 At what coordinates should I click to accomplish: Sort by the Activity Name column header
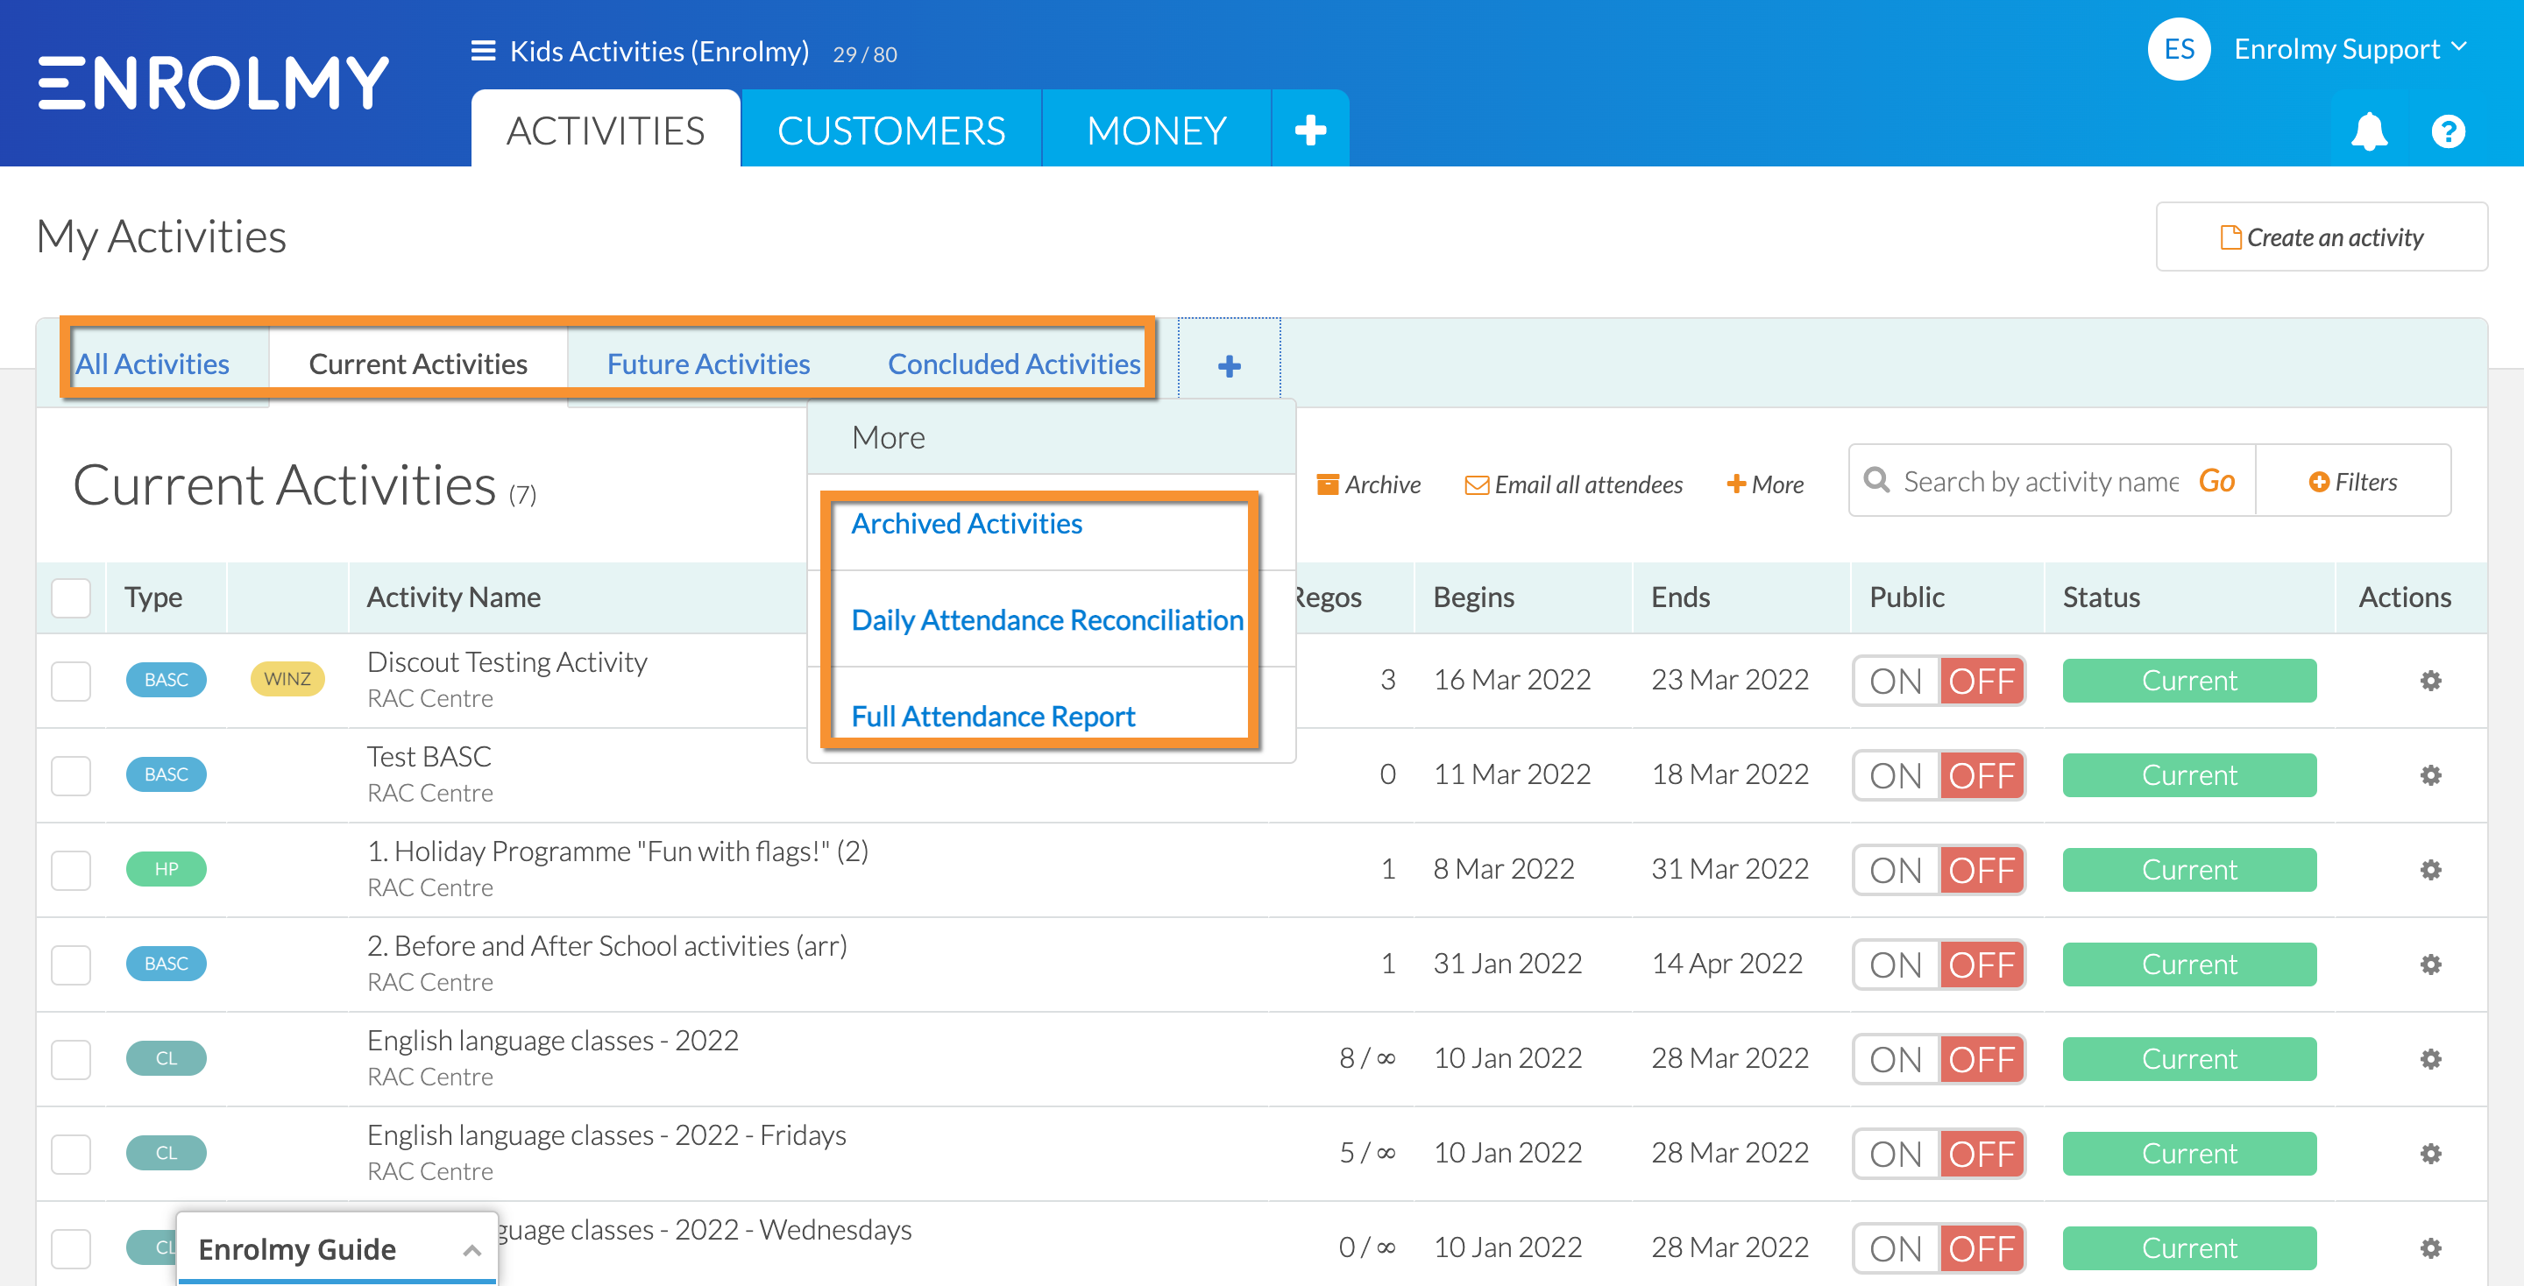[x=454, y=597]
